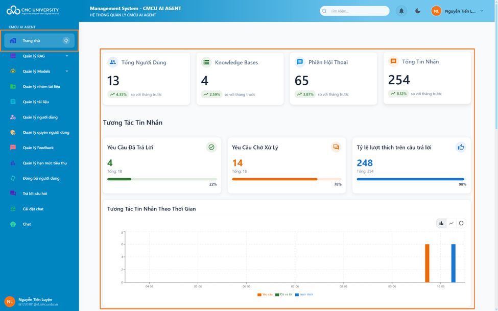Image resolution: width=498 pixels, height=311 pixels.
Task: Go to Quản lý Feedback page
Action: pyautogui.click(x=38, y=148)
